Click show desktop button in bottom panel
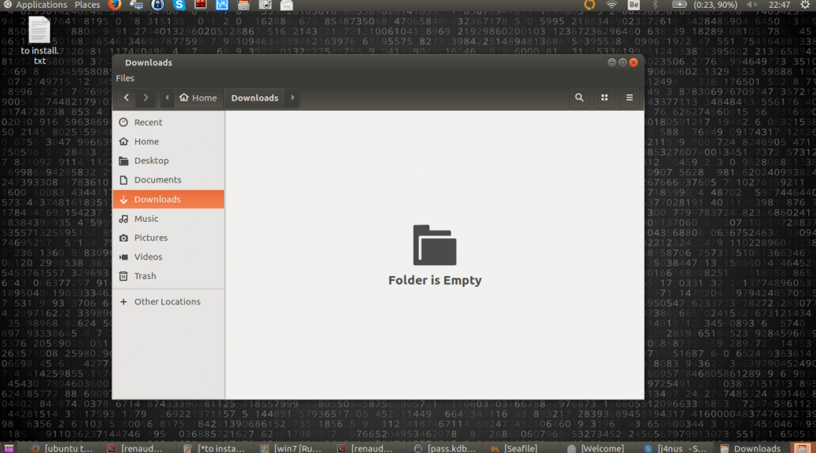The height and width of the screenshot is (453, 816). (9, 448)
